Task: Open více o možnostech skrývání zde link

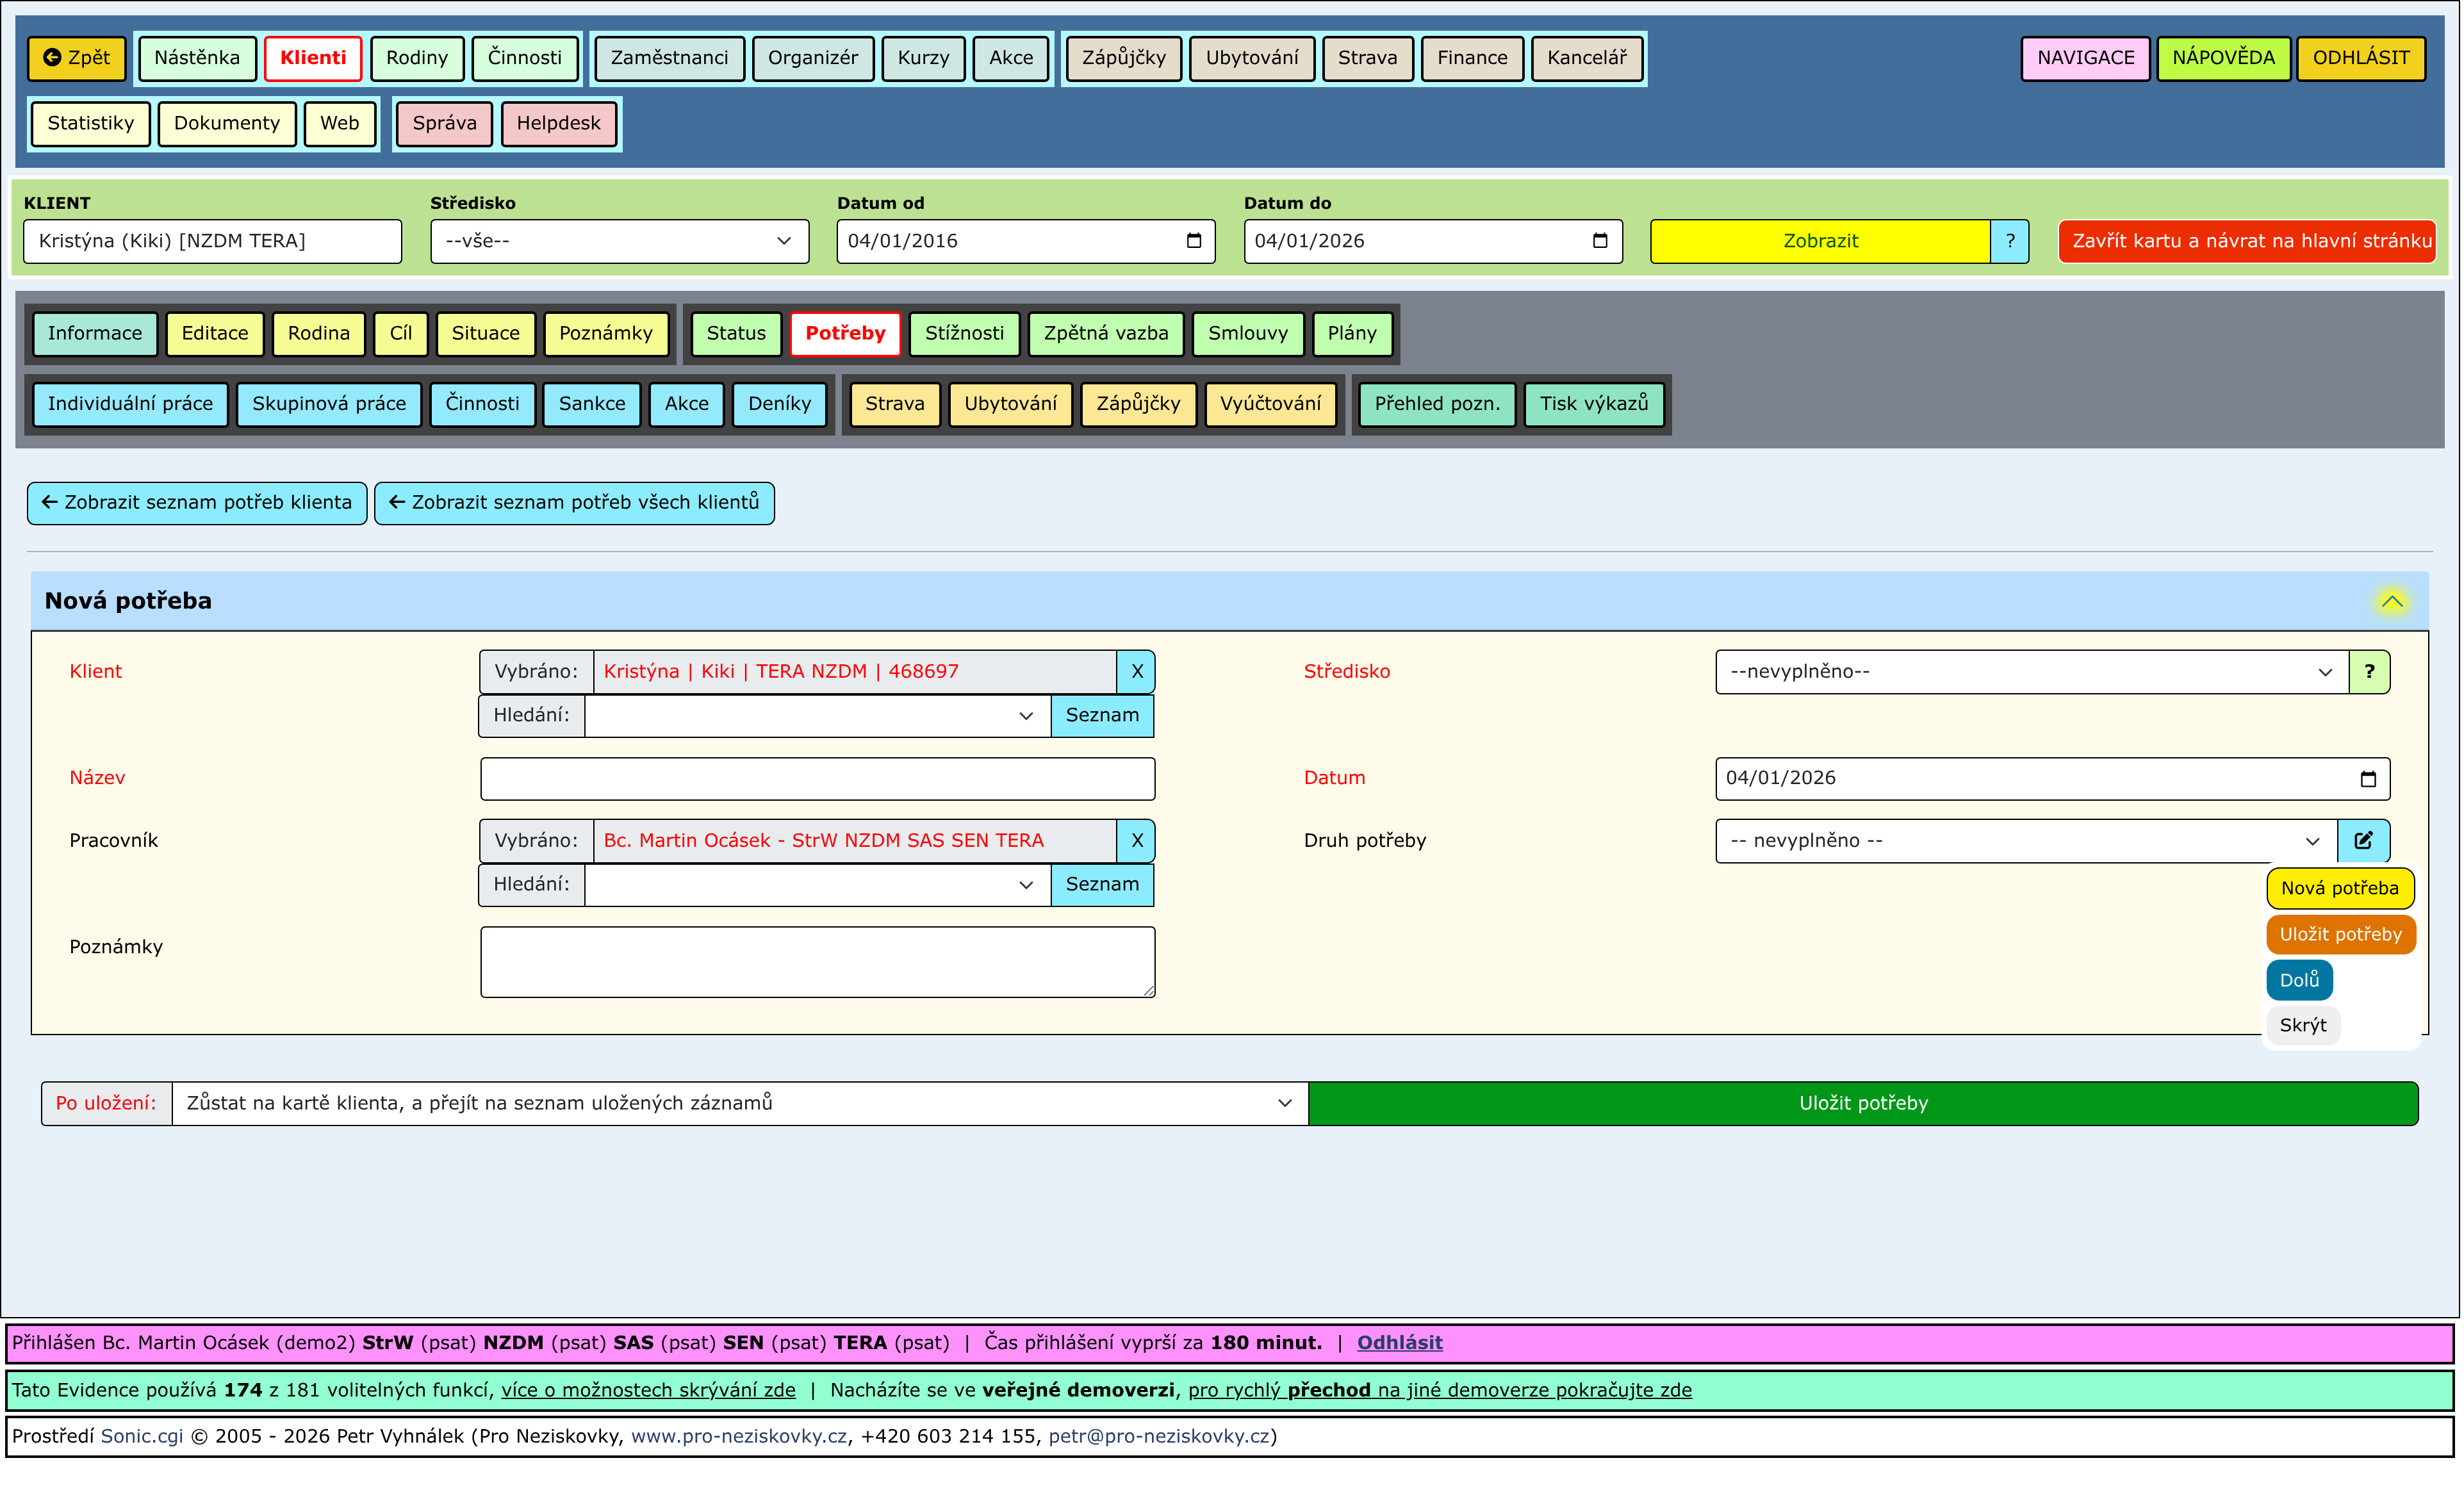Action: [648, 1390]
